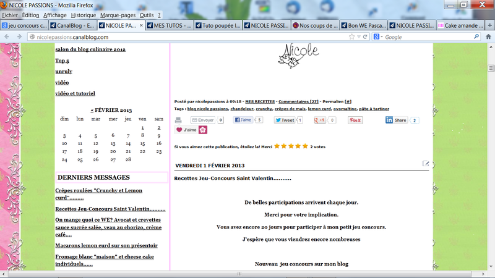This screenshot has height=278, width=495.
Task: Open the bookmark dropdown arrow in the URL bar
Action: (x=359, y=37)
